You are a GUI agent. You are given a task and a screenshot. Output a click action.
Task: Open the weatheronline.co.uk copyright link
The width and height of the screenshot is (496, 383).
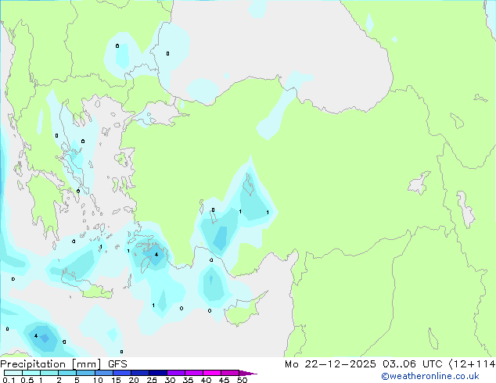click(x=430, y=376)
